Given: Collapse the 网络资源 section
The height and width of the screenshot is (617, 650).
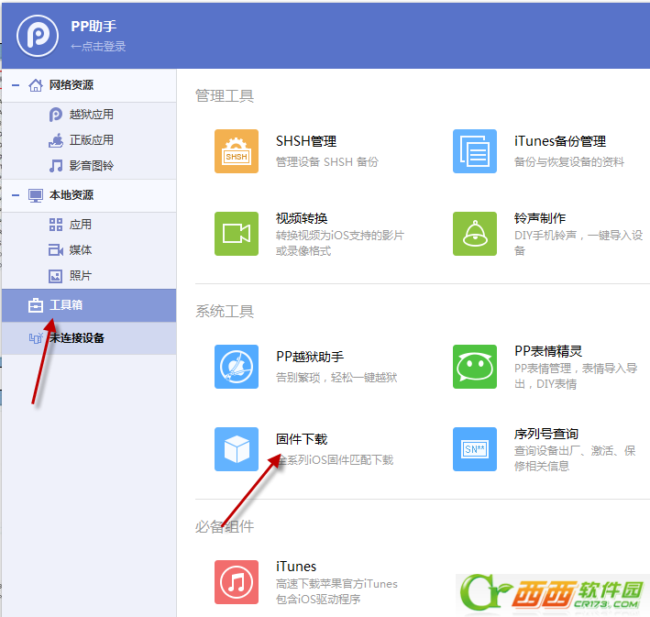Looking at the screenshot, I should [x=16, y=85].
